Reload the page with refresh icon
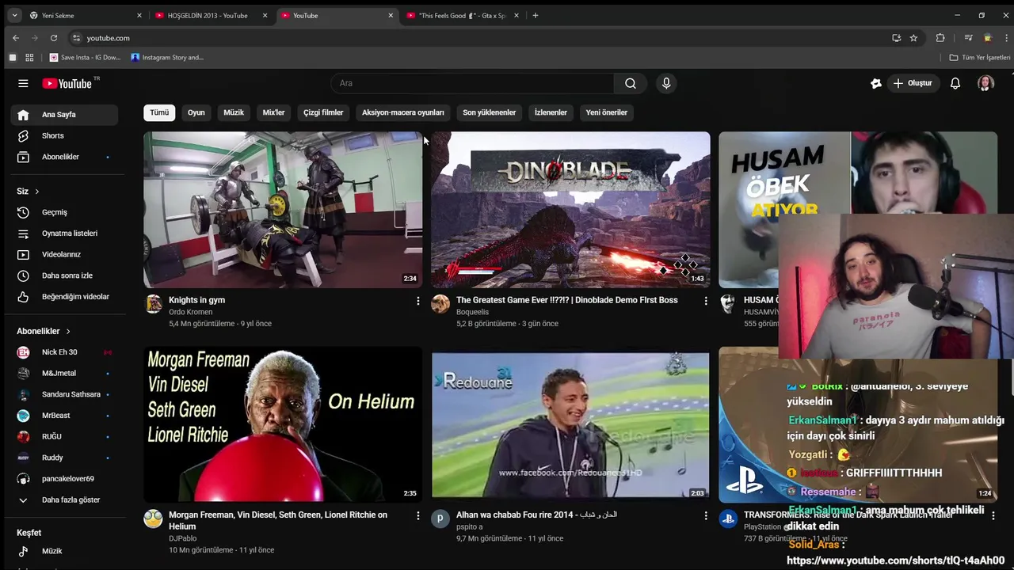The image size is (1014, 570). [53, 38]
